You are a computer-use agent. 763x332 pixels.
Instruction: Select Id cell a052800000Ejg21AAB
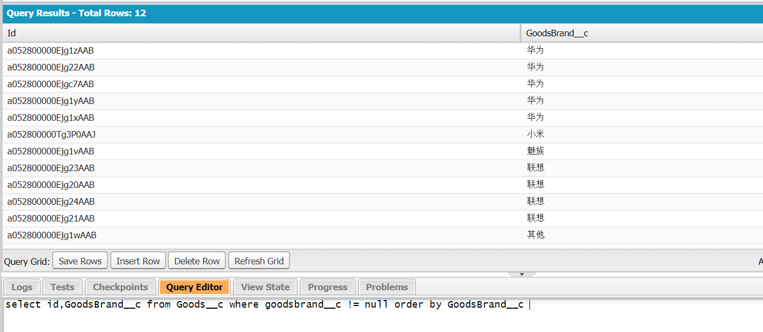261,218
